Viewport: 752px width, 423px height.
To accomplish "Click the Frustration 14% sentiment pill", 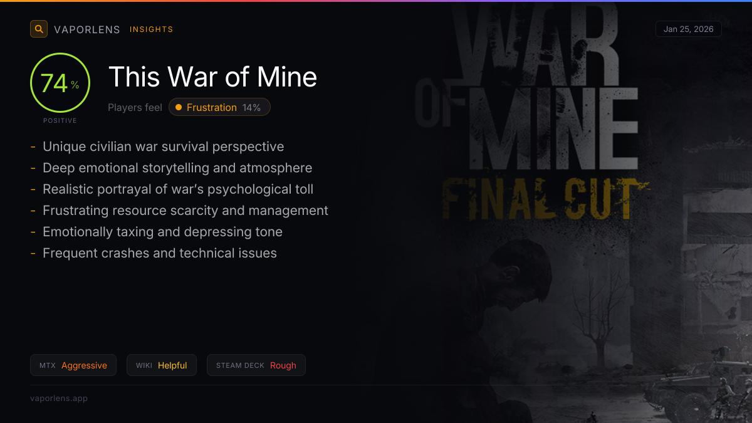I will coord(219,107).
